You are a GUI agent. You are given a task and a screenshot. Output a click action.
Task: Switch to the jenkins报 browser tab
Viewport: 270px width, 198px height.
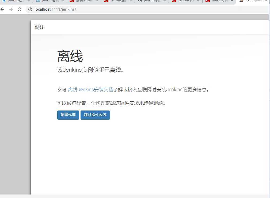[x=50, y=1]
